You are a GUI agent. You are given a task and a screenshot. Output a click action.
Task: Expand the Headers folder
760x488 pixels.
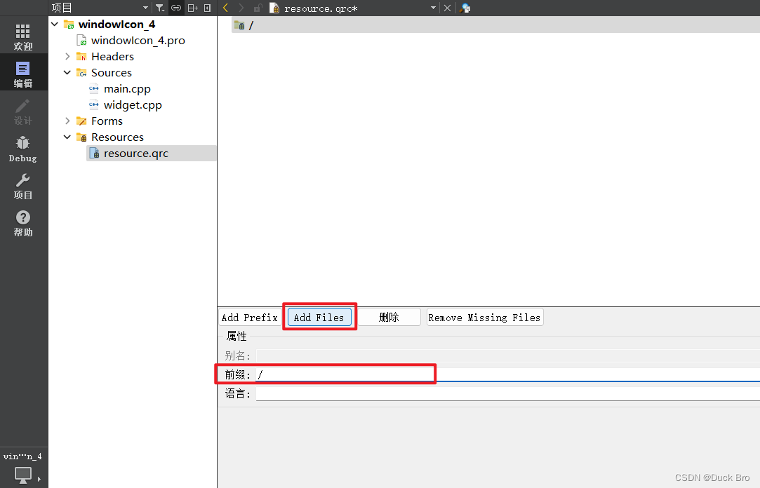point(67,56)
